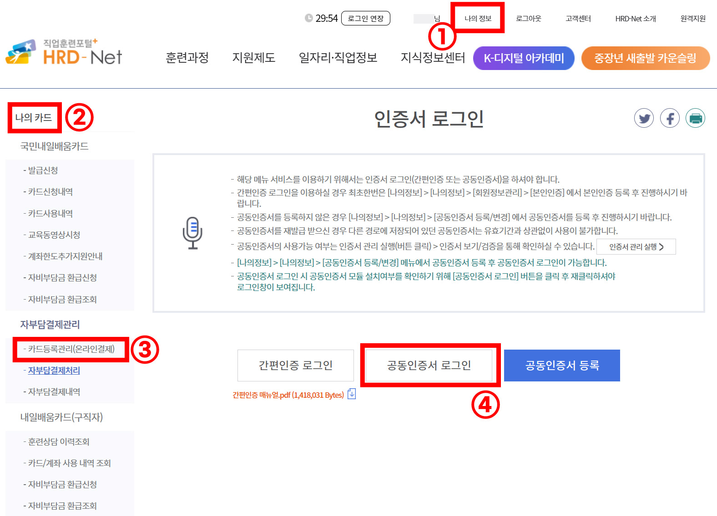Image resolution: width=717 pixels, height=516 pixels.
Task: Click session timer clock icon
Action: 309,18
